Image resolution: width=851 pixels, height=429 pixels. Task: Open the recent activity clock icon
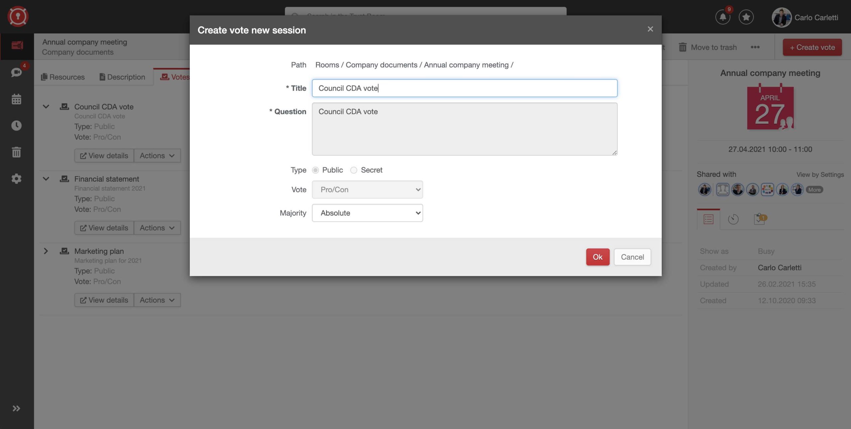tap(16, 126)
